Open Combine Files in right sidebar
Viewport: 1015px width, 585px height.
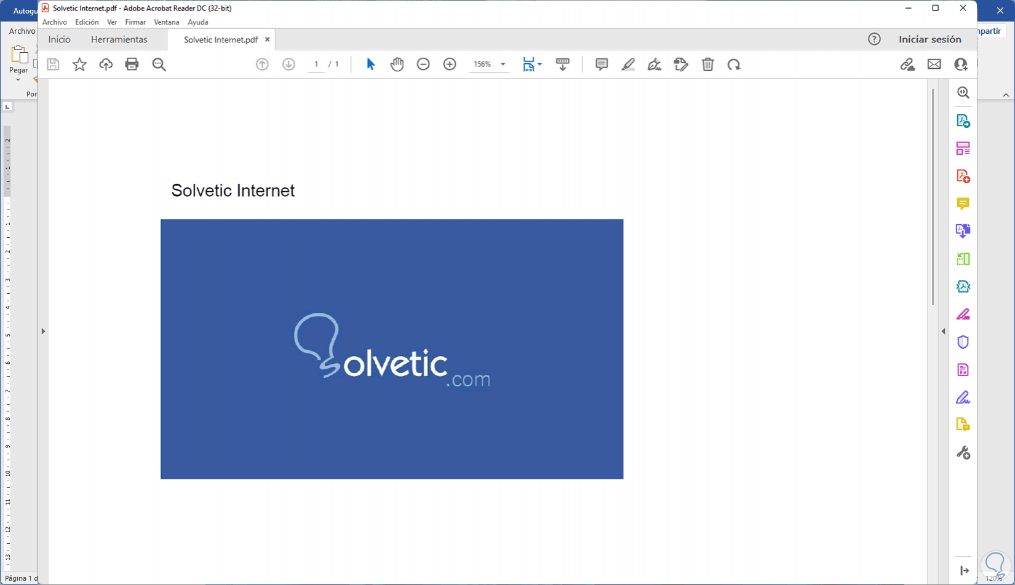pyautogui.click(x=963, y=231)
